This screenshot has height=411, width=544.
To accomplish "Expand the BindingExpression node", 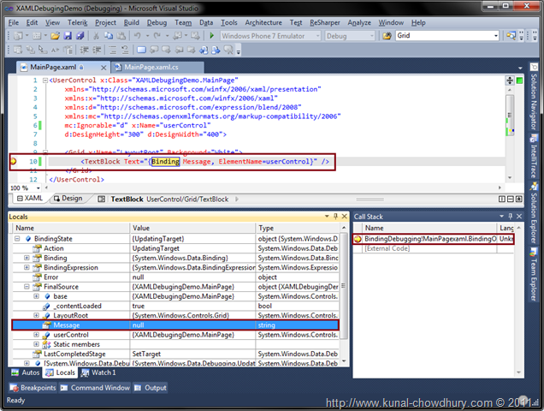I will [x=27, y=267].
